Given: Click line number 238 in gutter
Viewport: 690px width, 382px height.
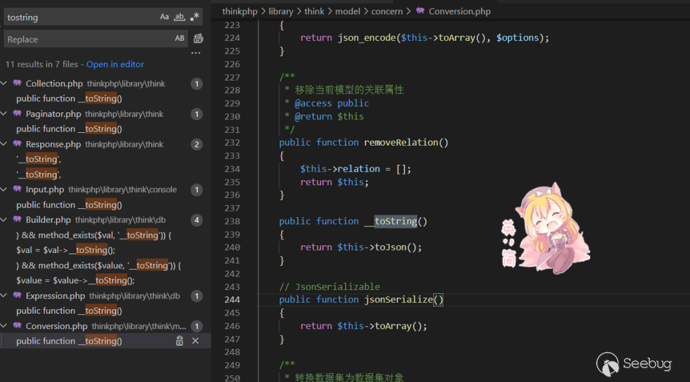Looking at the screenshot, I should 233,222.
